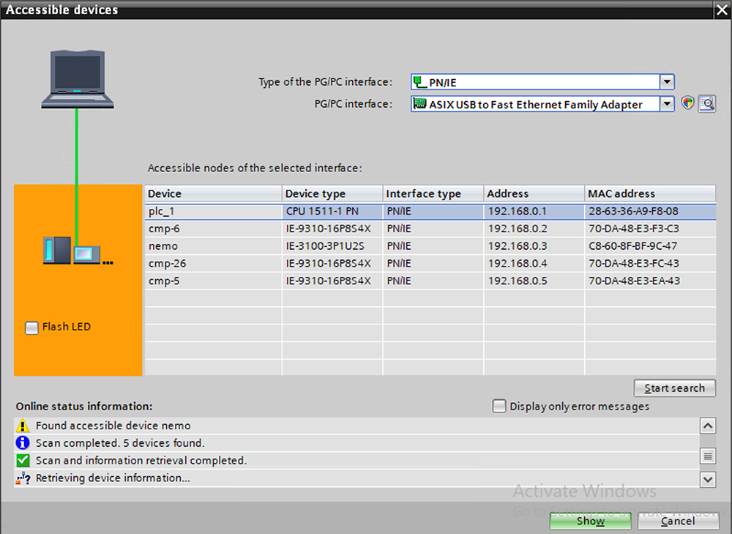Select the cmp-26 device row
The height and width of the screenshot is (534, 732).
pyautogui.click(x=430, y=264)
